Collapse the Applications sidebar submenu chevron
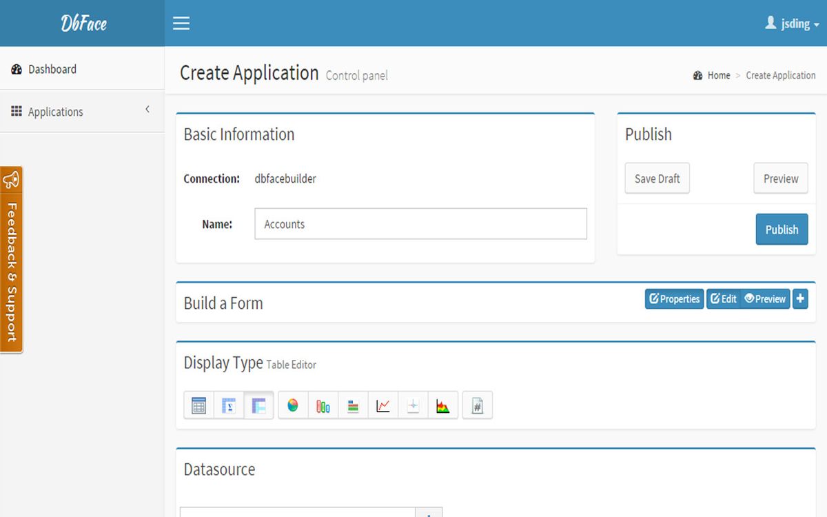 (147, 109)
